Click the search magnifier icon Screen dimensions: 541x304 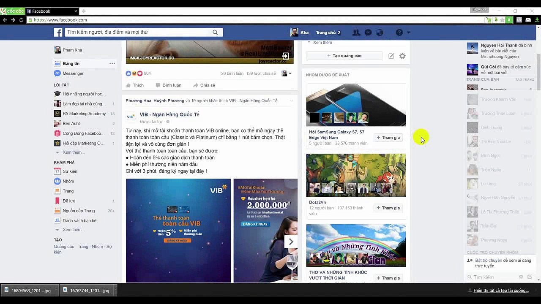click(215, 33)
